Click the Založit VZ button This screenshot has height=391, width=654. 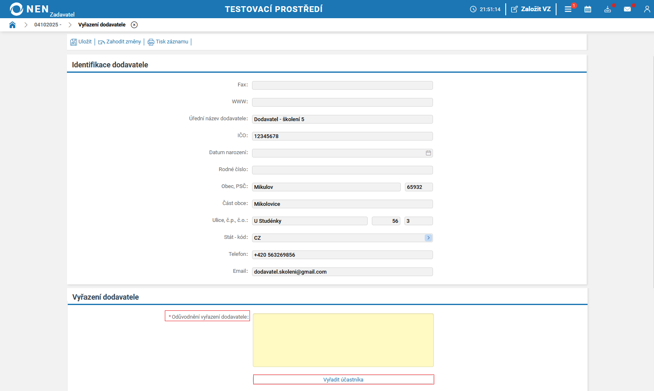531,9
